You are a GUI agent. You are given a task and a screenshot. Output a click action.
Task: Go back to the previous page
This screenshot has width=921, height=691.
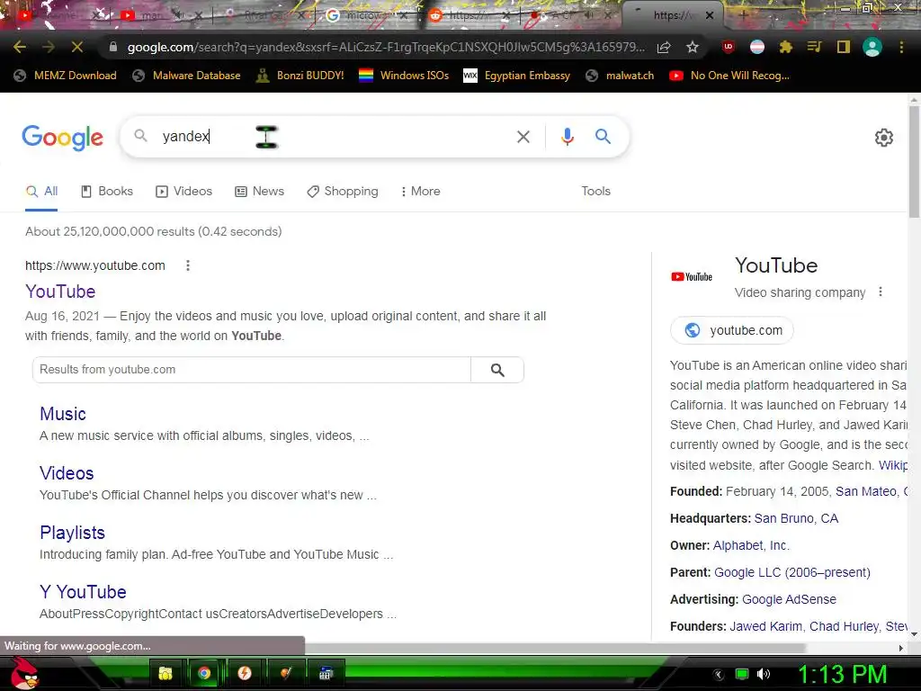pyautogui.click(x=20, y=47)
